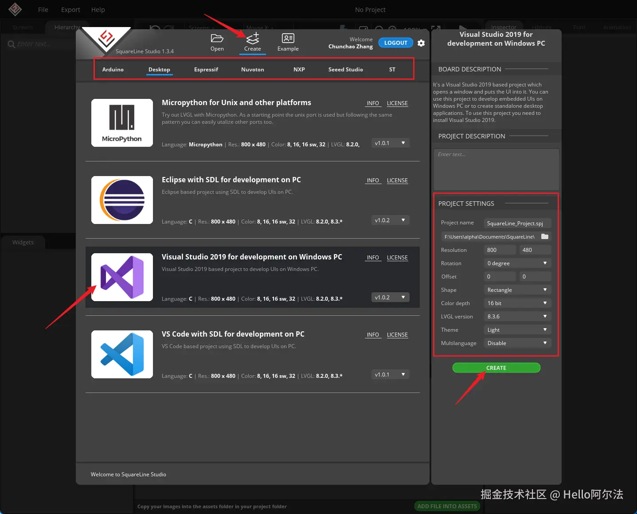The width and height of the screenshot is (637, 514).
Task: Click the Resolution width field 800
Action: 500,250
